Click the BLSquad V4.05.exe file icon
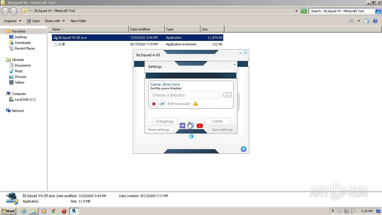 (x=56, y=38)
